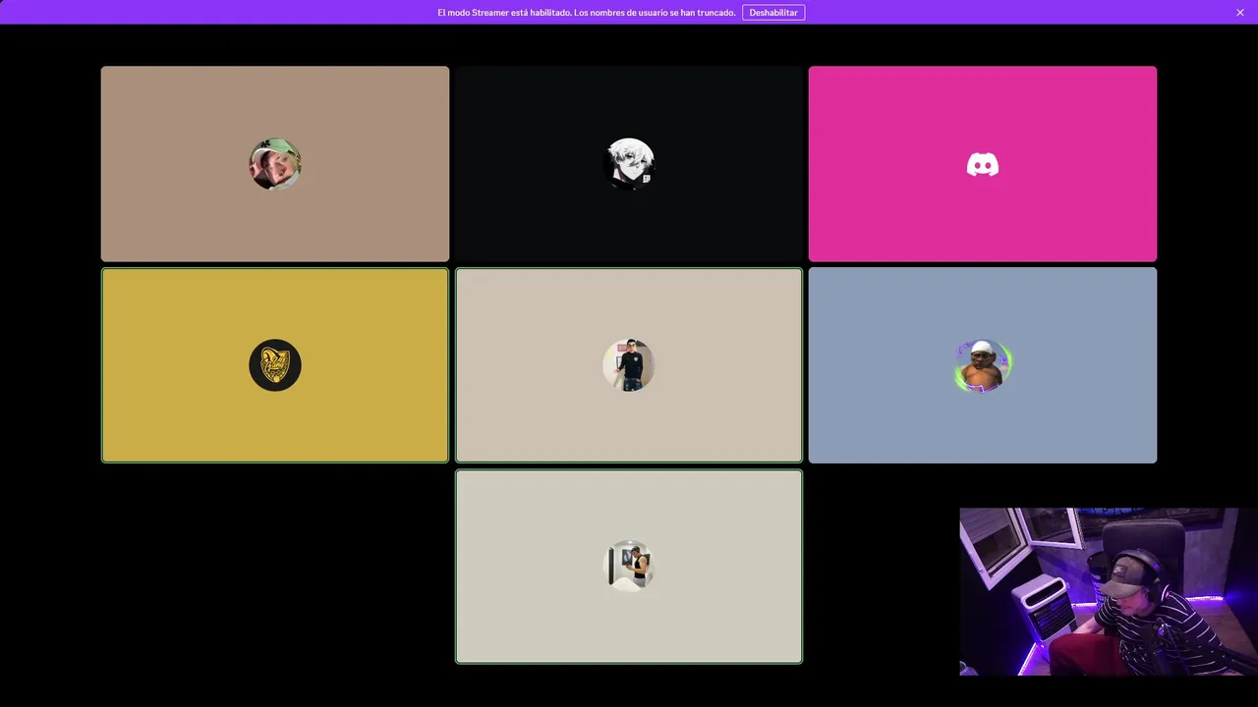Select the gold emblem avatar in yellow tile

[275, 365]
